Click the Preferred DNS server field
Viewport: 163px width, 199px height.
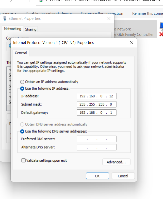click(x=96, y=139)
